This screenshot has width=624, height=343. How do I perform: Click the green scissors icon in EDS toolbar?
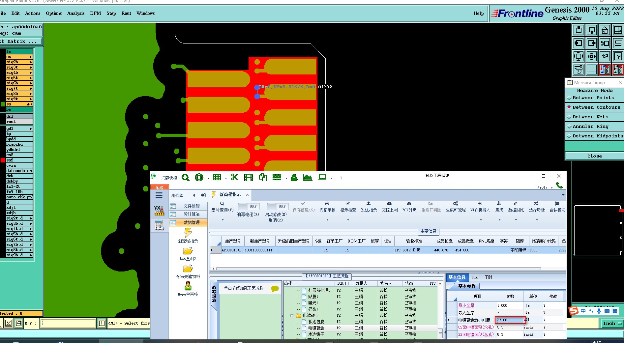(235, 177)
